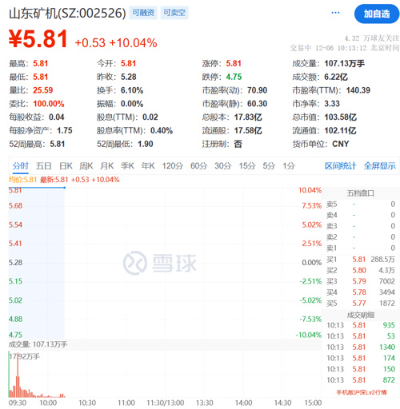Show the 60分 interval chart
Image resolution: width=400 pixels, height=409 pixels.
tap(198, 166)
